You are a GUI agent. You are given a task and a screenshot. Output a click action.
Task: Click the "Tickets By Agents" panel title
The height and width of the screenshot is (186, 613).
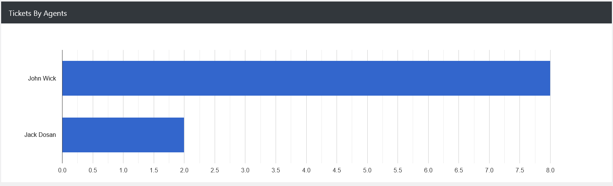point(38,13)
